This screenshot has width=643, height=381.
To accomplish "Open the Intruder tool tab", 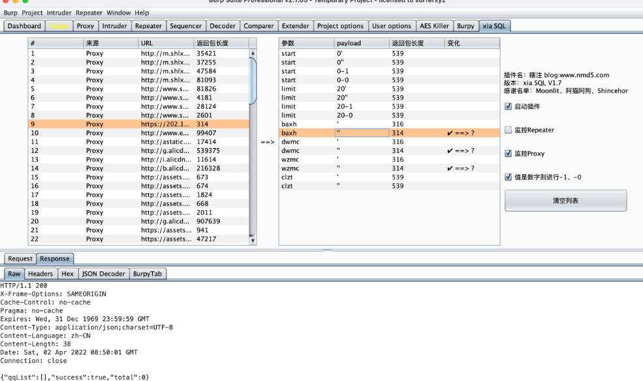I will coord(114,26).
